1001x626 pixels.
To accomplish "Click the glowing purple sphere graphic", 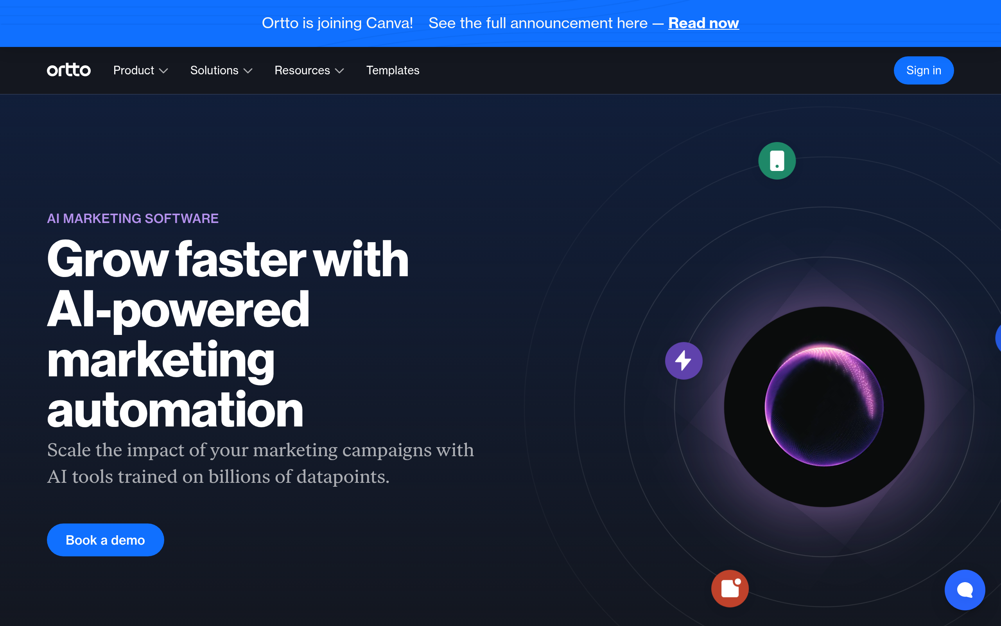I will (x=824, y=407).
